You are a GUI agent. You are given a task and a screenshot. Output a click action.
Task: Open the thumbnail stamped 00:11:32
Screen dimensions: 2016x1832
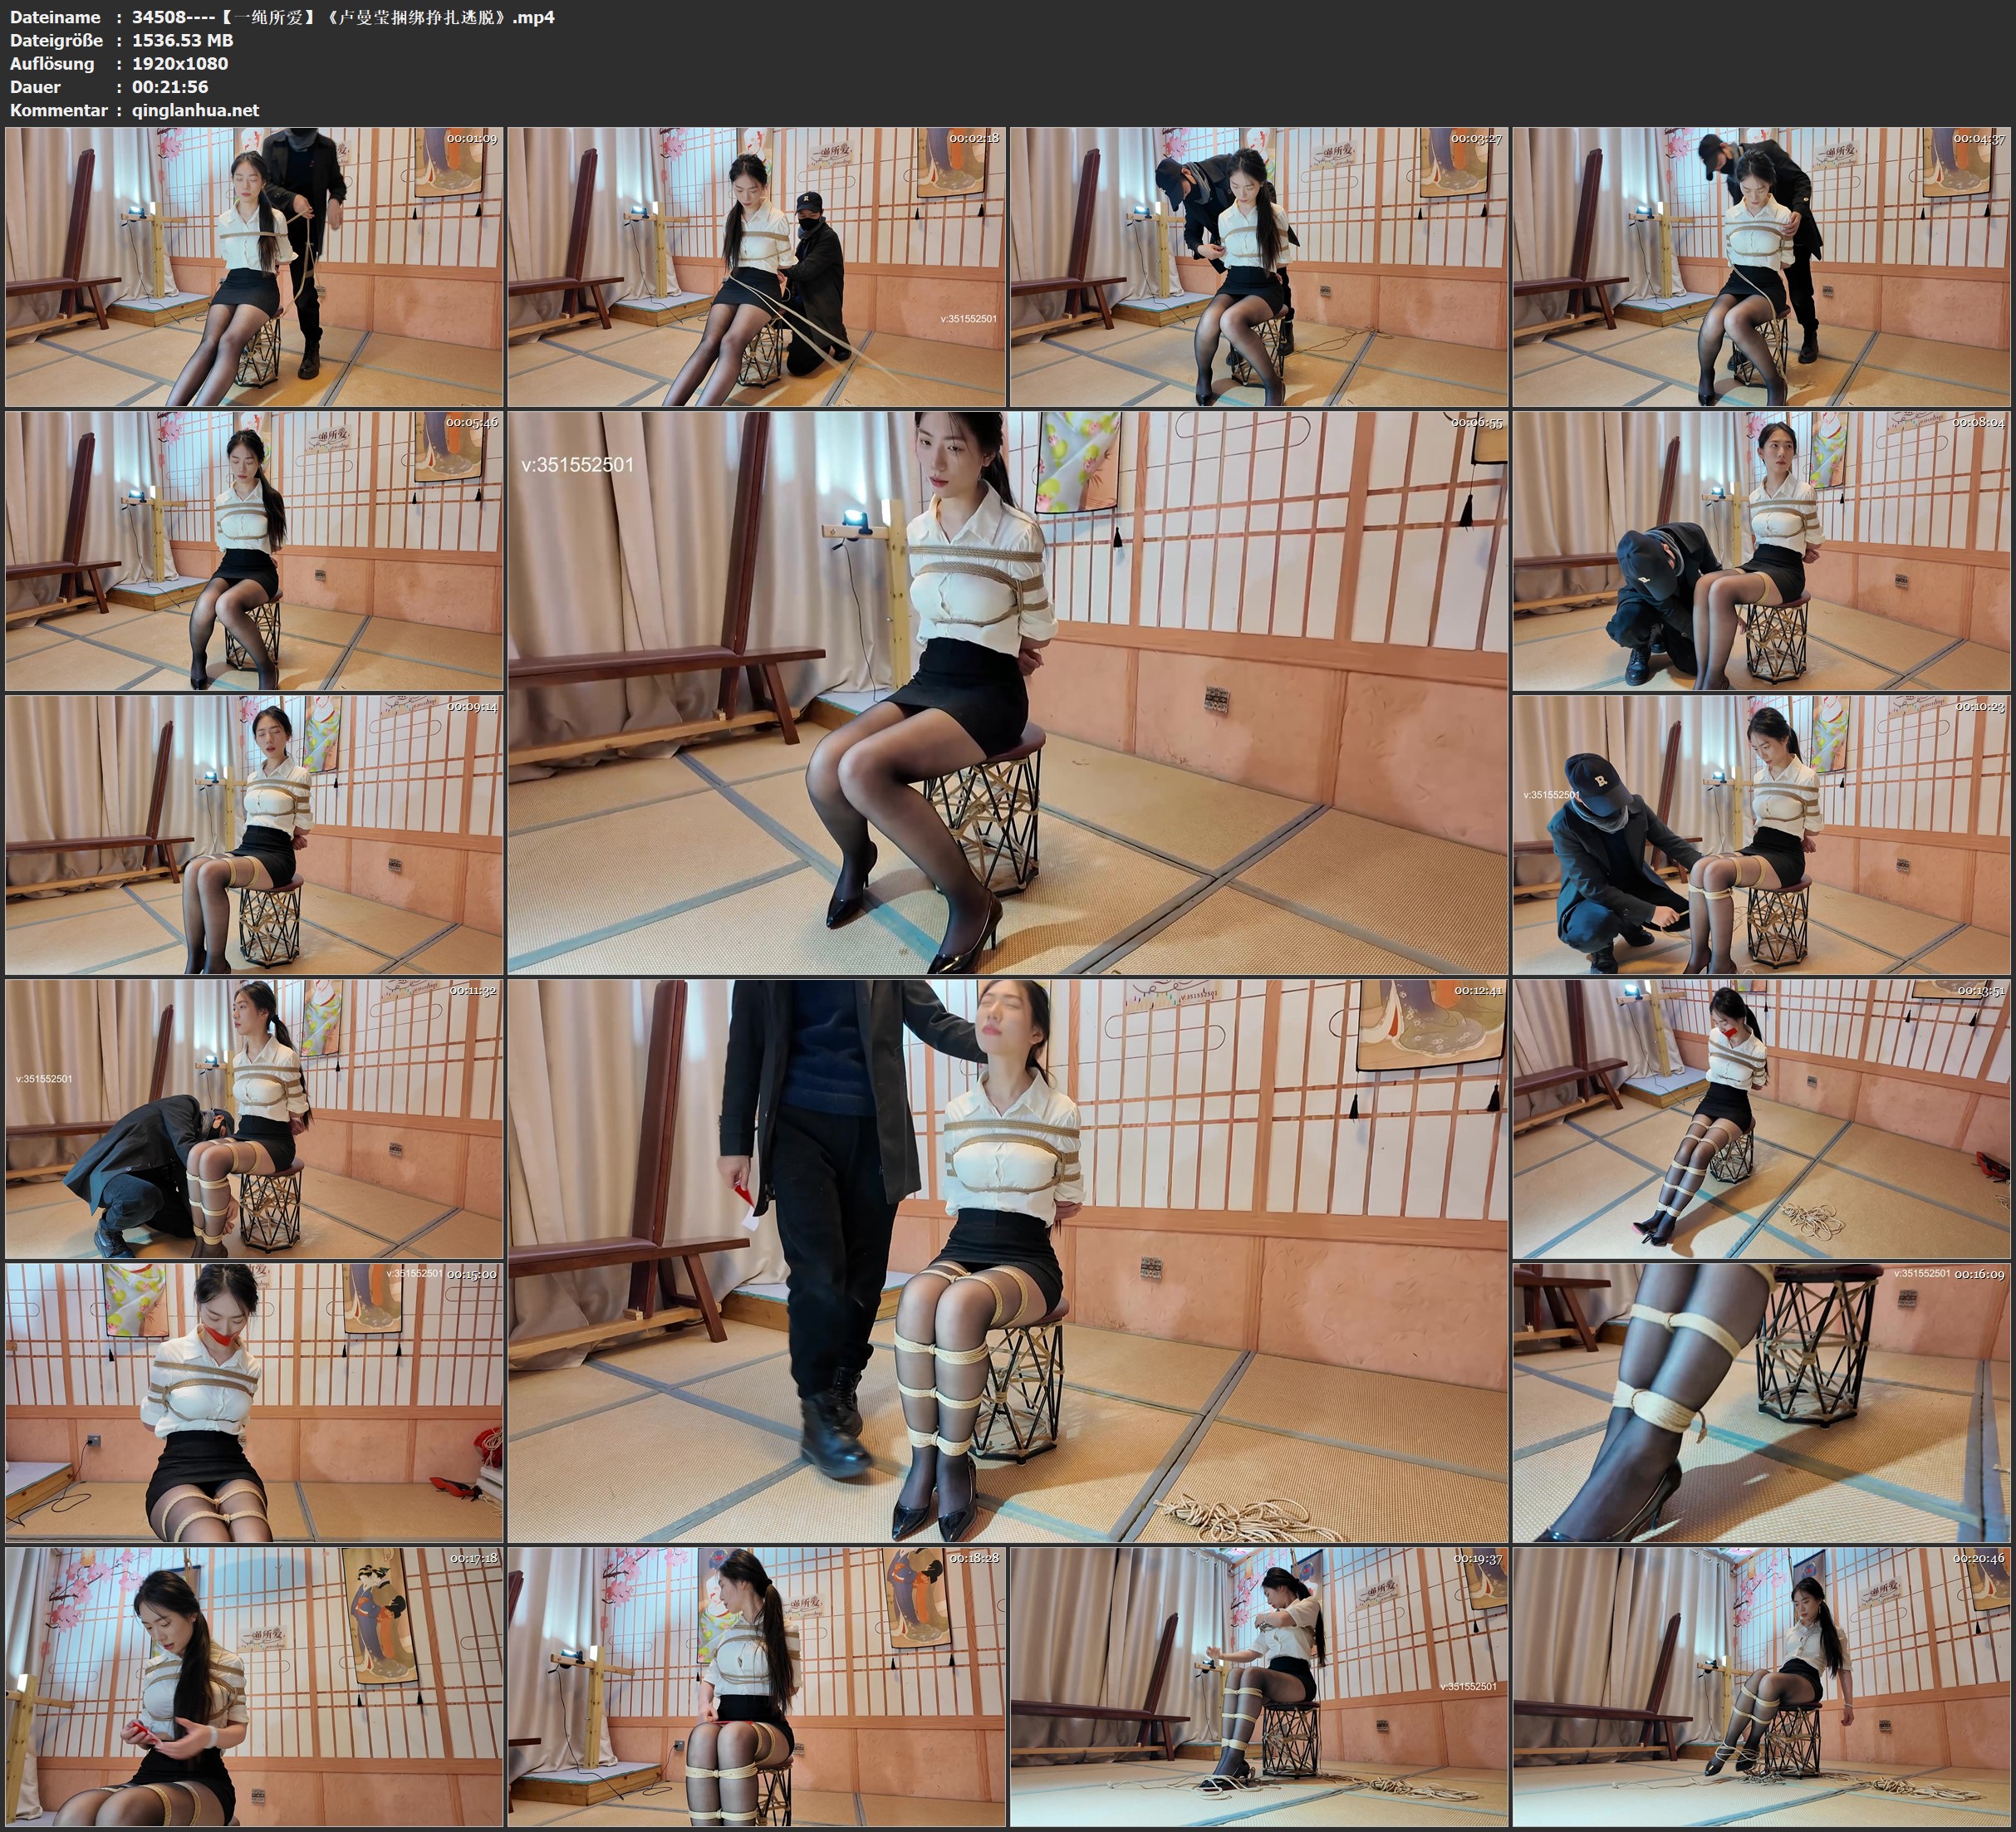[254, 1119]
